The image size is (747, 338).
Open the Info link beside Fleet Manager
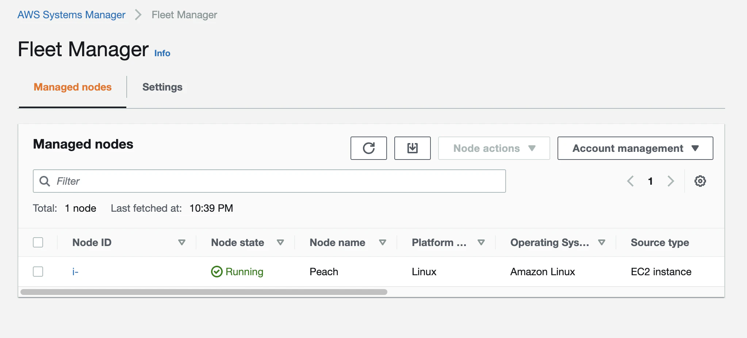pos(162,53)
